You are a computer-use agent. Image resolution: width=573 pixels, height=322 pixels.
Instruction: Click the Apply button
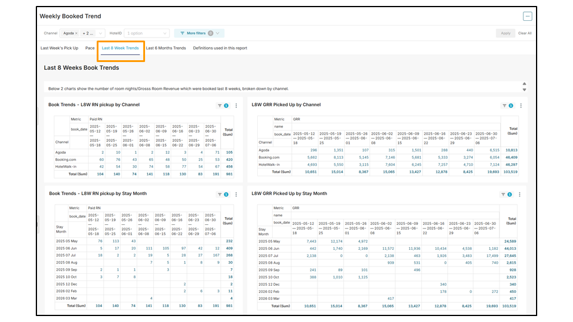(506, 33)
